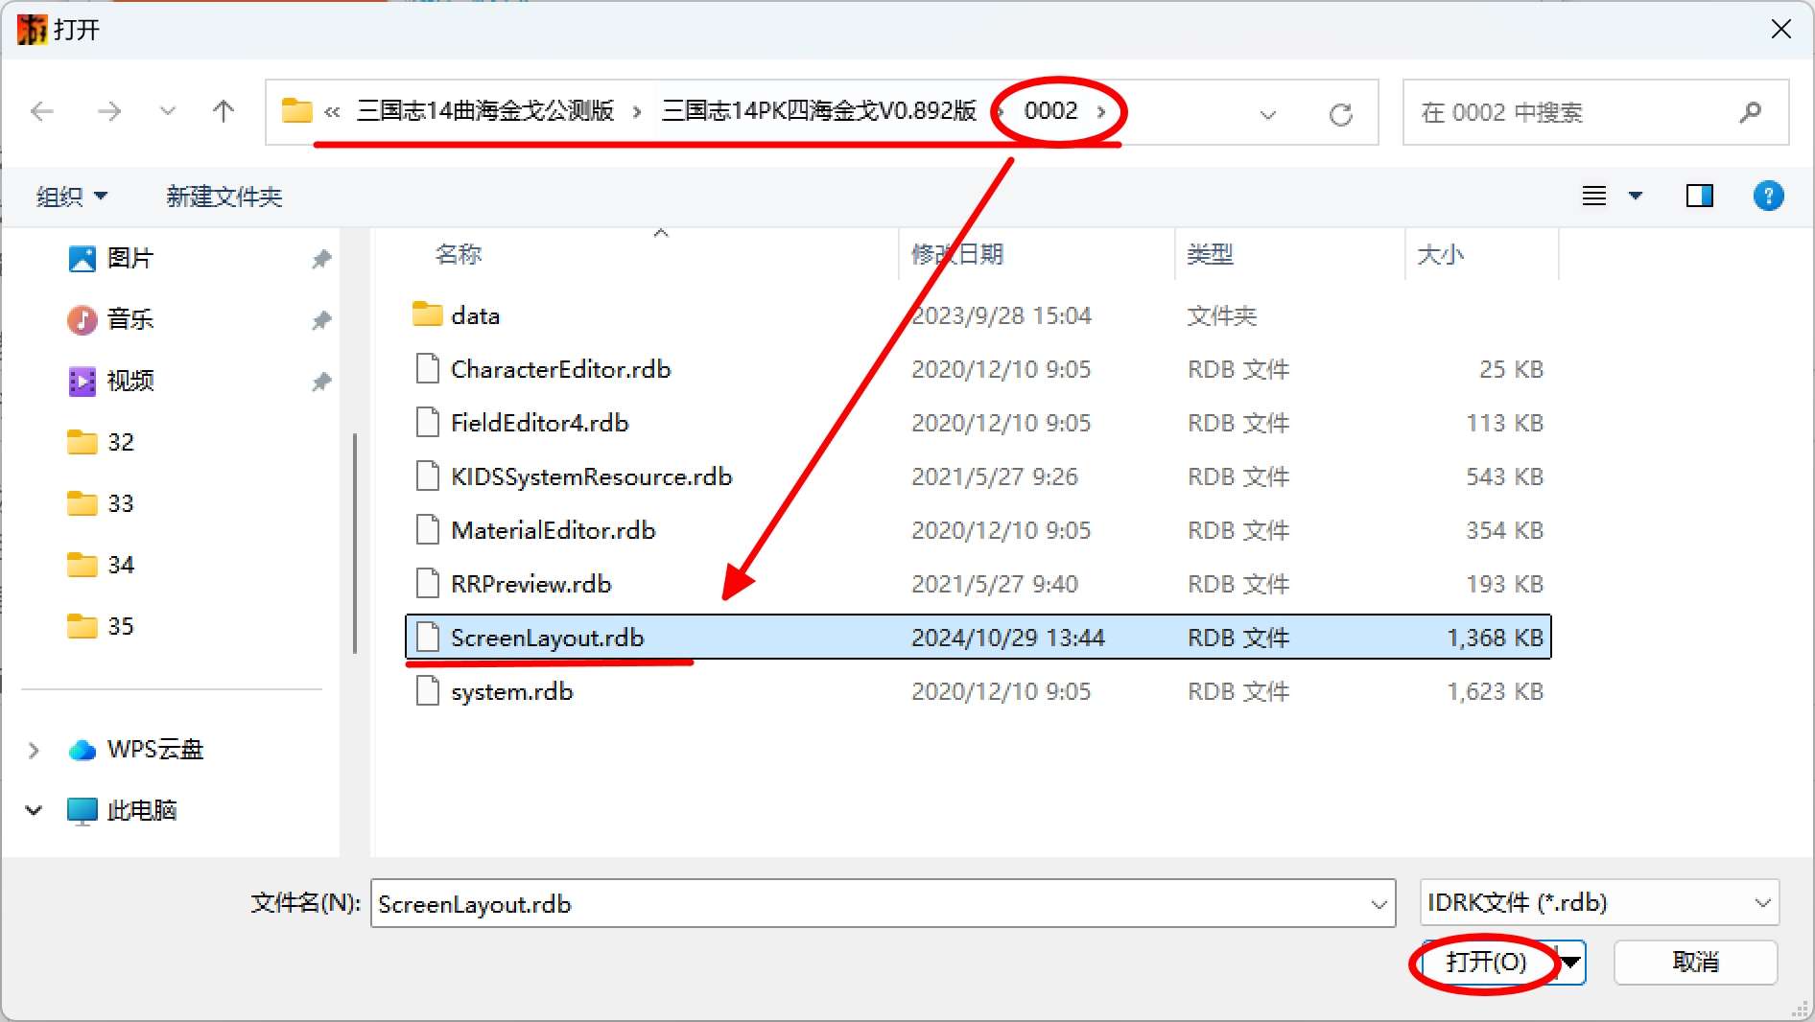Open the file type filter dropdown
Viewport: 1815px width, 1022px height.
(x=1761, y=903)
